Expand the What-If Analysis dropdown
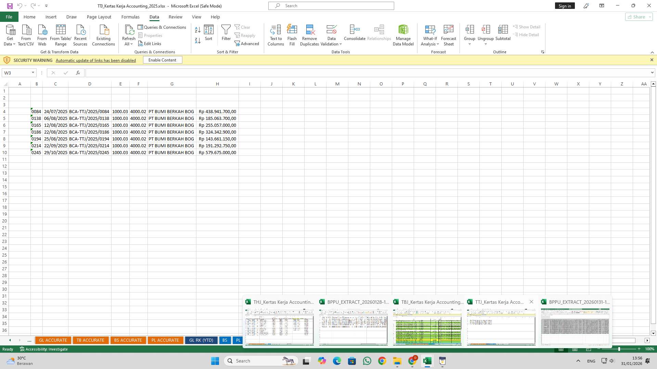This screenshot has height=369, width=657. (x=430, y=34)
